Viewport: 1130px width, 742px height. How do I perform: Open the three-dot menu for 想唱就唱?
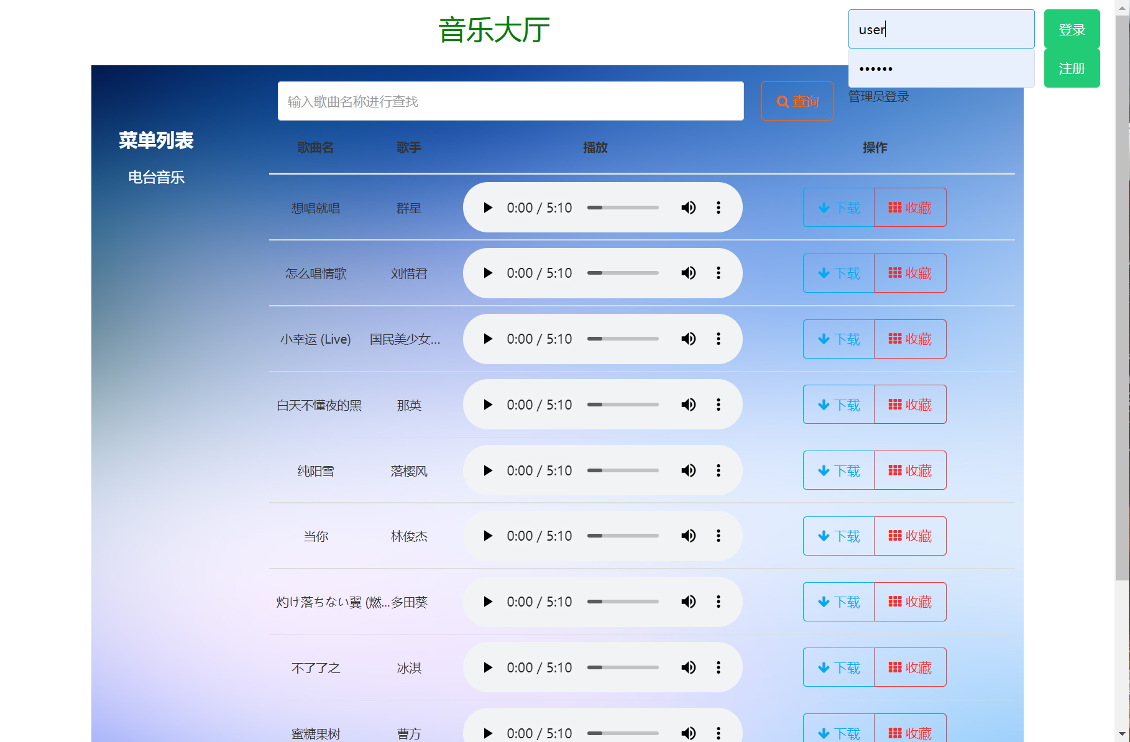coord(719,208)
